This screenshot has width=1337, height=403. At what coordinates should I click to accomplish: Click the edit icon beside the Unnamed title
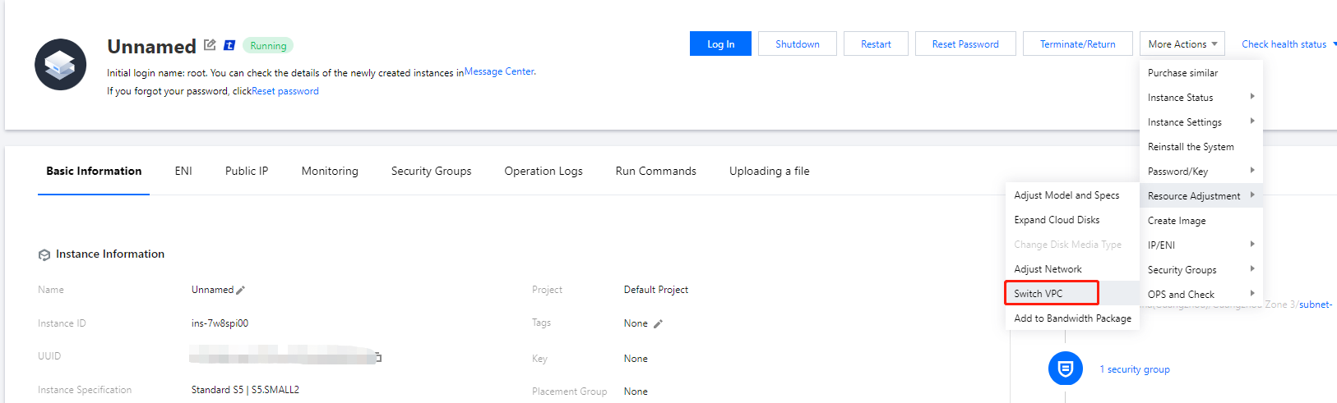tap(210, 45)
